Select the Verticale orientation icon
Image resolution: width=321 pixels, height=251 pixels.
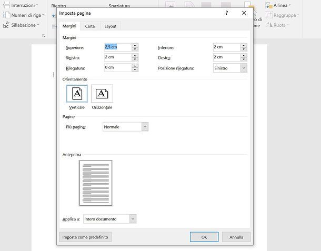click(x=77, y=94)
